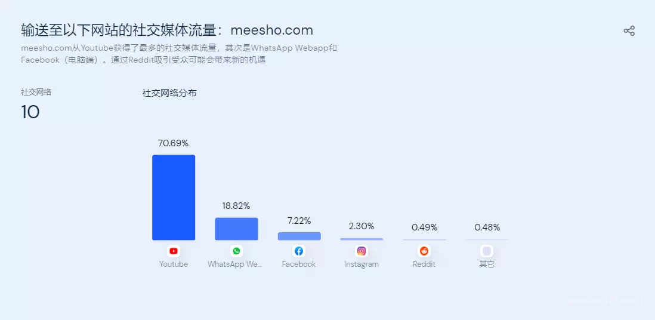Click the Reddit logo icon
655x320 pixels.
click(424, 251)
